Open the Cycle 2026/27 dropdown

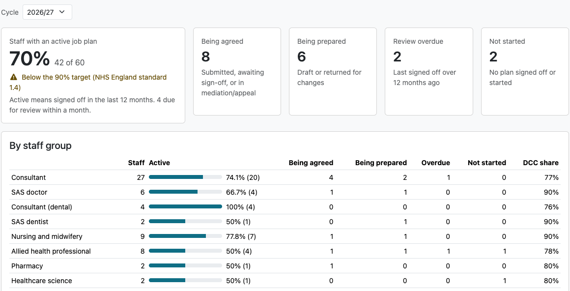pyautogui.click(x=47, y=12)
